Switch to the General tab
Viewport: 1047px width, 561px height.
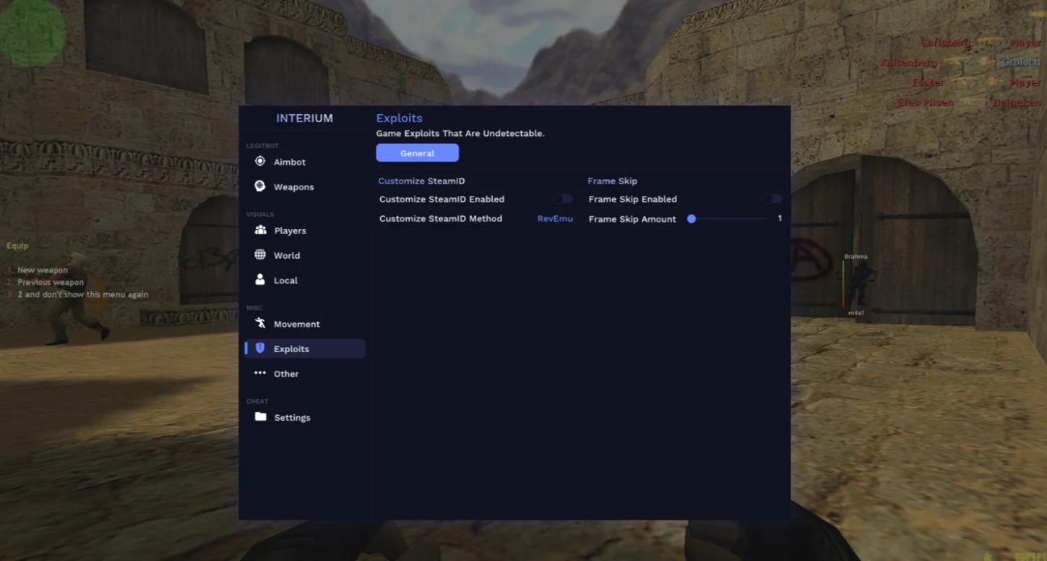[x=417, y=153]
